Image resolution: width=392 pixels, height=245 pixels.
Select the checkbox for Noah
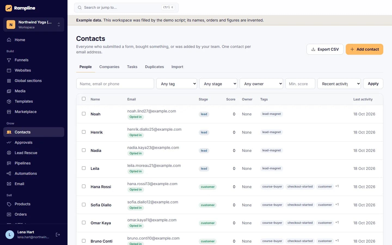coord(84,114)
